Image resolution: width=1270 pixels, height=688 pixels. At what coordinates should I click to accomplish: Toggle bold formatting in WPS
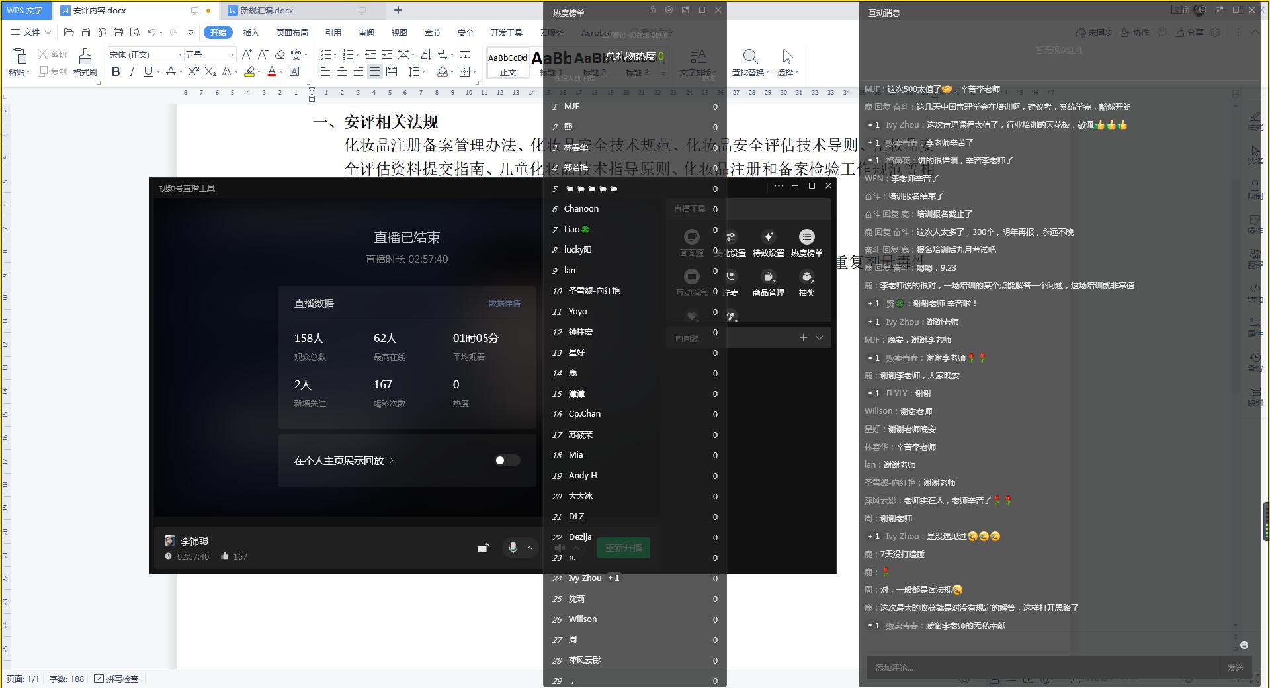116,71
